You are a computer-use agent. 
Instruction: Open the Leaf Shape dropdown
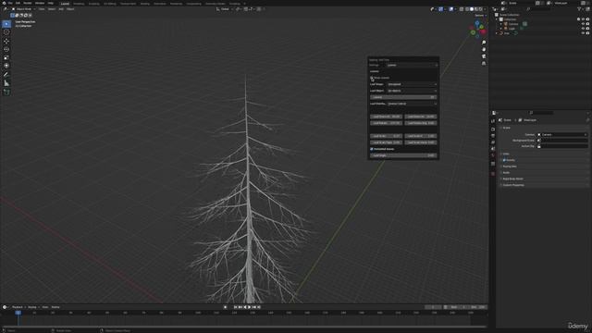(x=413, y=84)
